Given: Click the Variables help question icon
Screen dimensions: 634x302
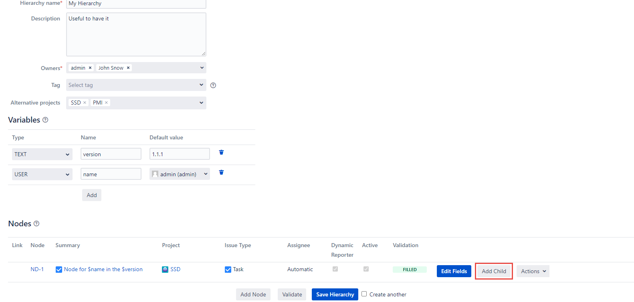Looking at the screenshot, I should [x=45, y=120].
